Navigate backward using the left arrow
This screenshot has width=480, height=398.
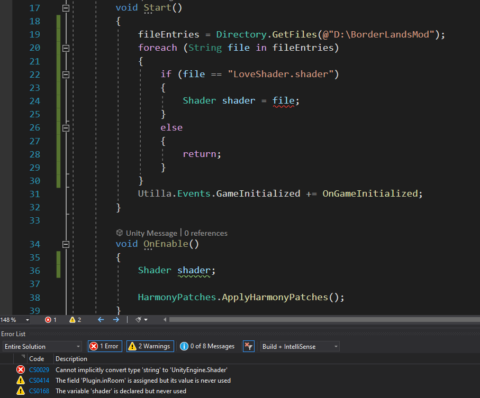(x=101, y=320)
